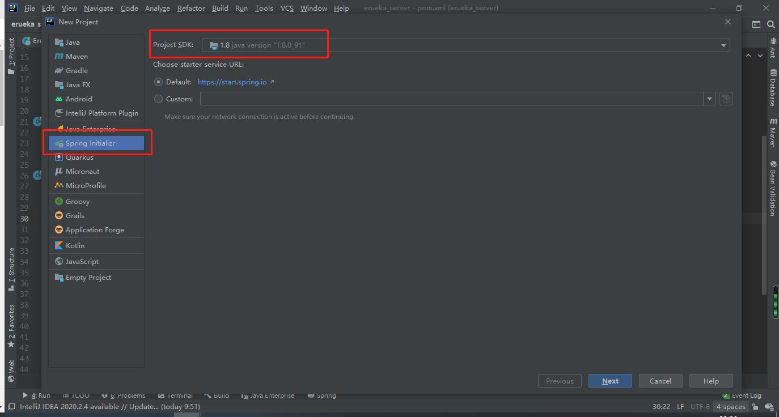Open the start.spring.io link

tap(232, 82)
